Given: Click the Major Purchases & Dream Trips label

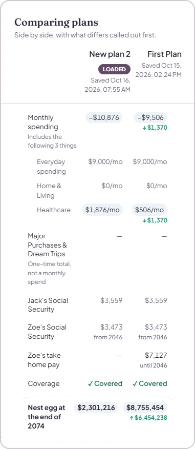Looking at the screenshot, I should pos(48,245).
